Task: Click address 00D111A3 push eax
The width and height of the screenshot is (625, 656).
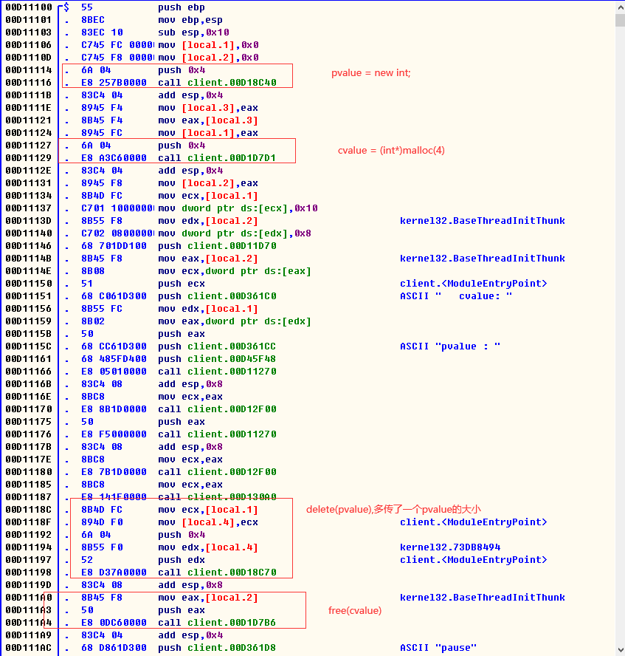Action: [x=28, y=609]
